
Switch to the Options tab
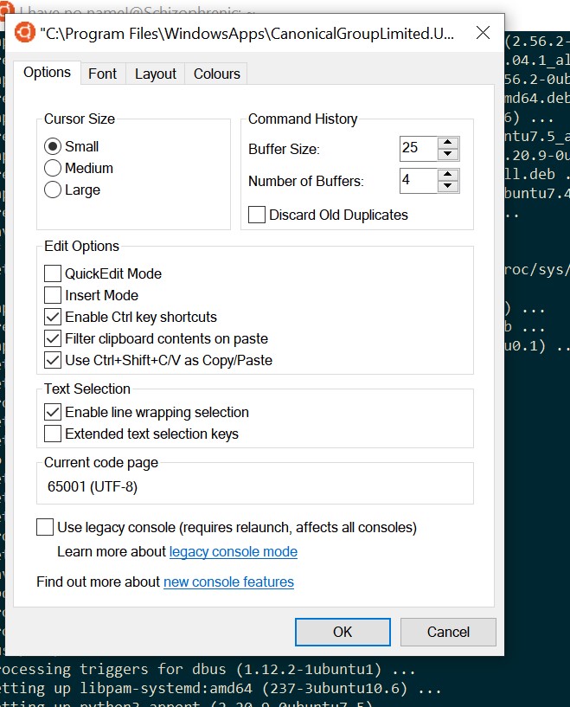47,72
